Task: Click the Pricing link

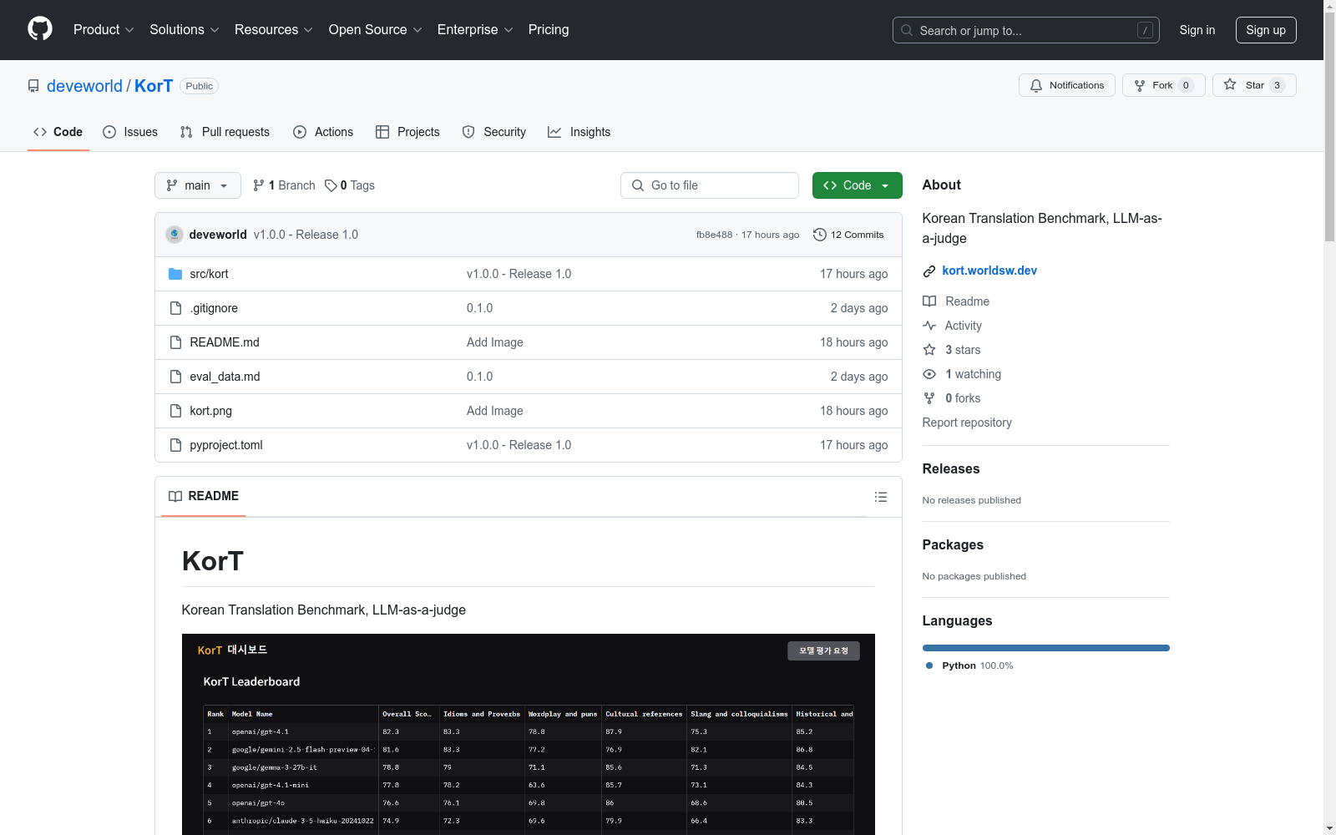Action: (x=549, y=29)
